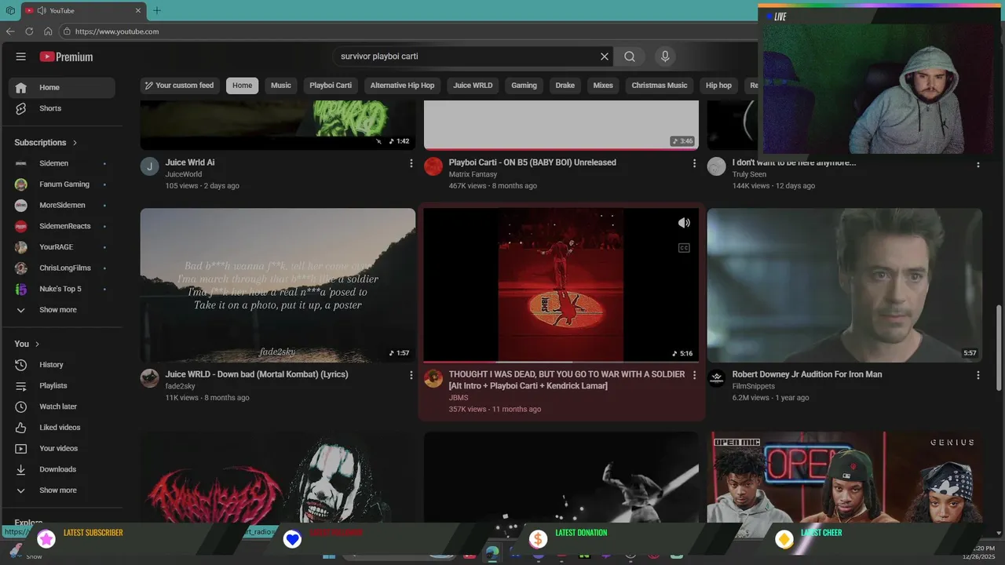Open the Robert Downey Jr Audition thumbnail
The image size is (1005, 565).
[845, 285]
